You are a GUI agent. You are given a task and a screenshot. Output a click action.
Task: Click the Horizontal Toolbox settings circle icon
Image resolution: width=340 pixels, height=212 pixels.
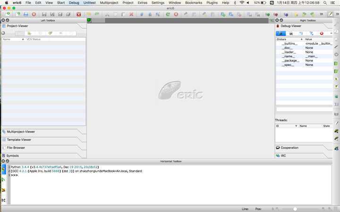coord(8,161)
